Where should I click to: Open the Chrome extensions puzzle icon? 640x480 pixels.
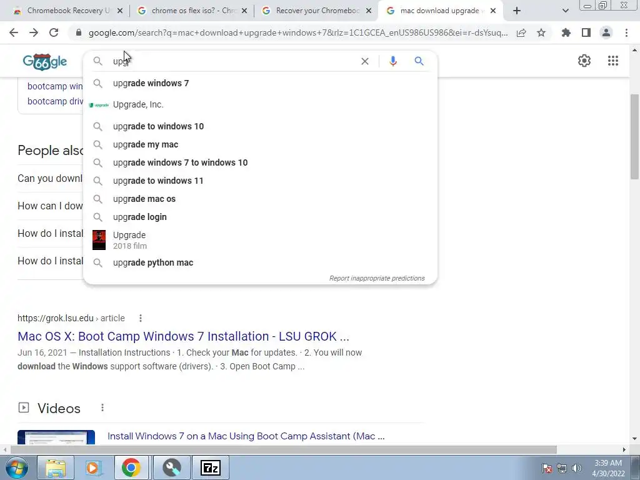coord(566,32)
